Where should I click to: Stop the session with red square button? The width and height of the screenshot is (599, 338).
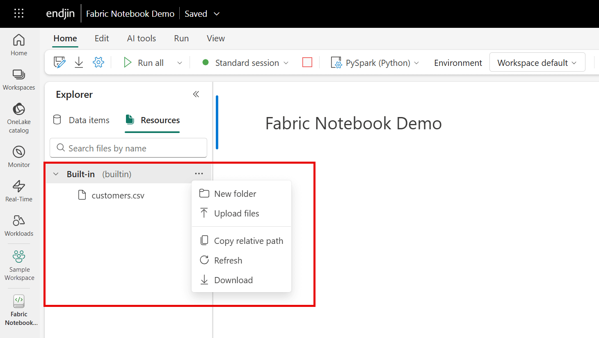tap(307, 63)
